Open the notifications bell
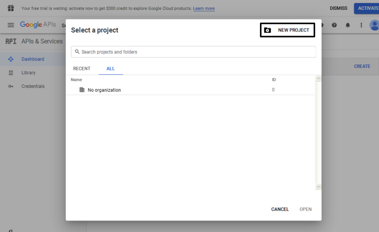The height and width of the screenshot is (232, 379). pos(348,25)
